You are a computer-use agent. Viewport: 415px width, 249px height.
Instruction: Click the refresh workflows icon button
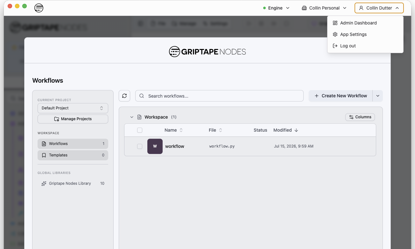(x=124, y=96)
